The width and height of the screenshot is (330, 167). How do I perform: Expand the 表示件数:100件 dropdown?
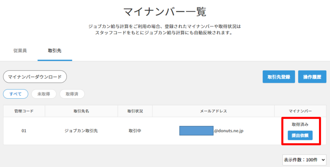(x=304, y=159)
